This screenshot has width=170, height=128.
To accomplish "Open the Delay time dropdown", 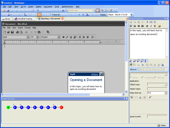I will click(x=166, y=93).
